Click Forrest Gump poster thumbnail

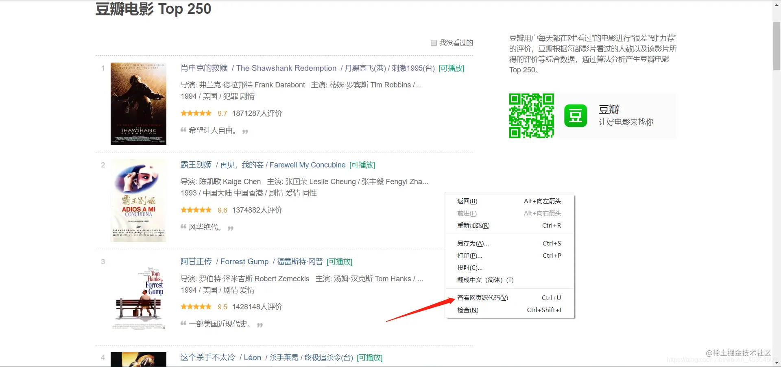click(x=138, y=297)
